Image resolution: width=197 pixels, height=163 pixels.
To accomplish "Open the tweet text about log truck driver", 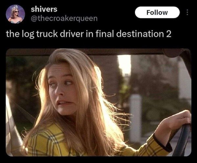I will tap(89, 34).
